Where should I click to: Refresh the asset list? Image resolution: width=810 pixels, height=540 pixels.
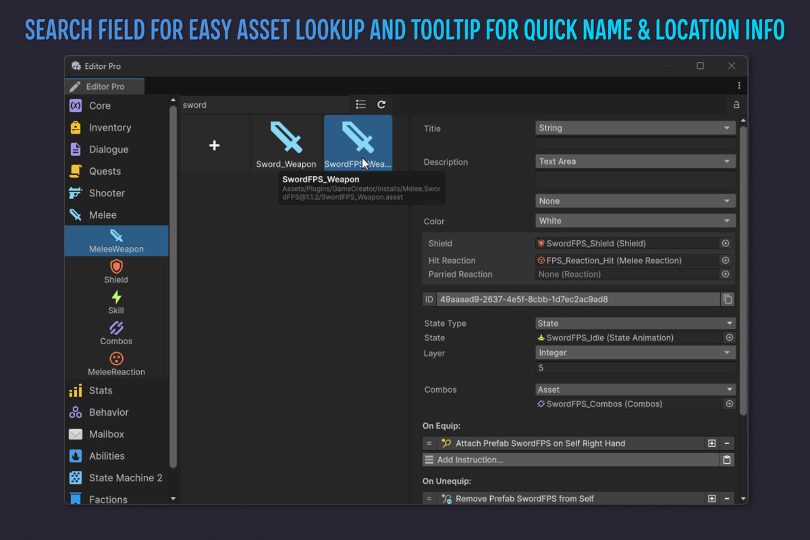tap(381, 105)
